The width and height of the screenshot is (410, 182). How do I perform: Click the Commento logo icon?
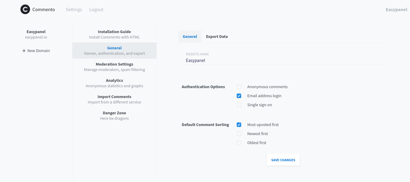(x=25, y=10)
